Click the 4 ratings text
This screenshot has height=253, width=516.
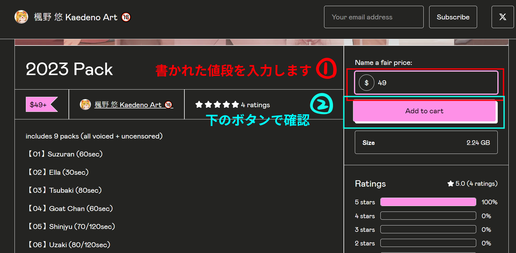point(256,105)
